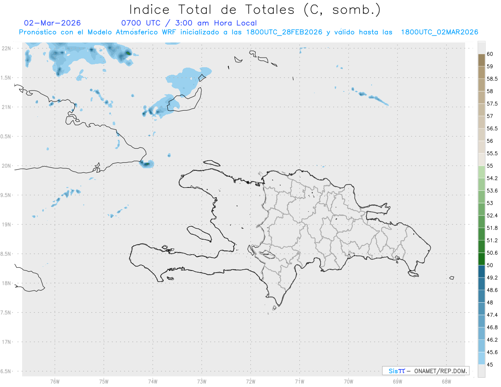Pick the brown swatch between 59 and 60
The width and height of the screenshot is (501, 387).
coord(481,60)
